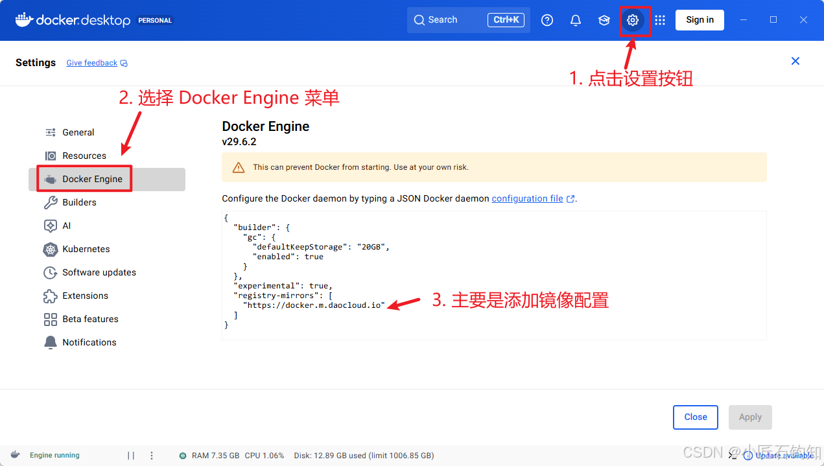Open the Give feedback link
Viewport: 824px width, 466px height.
[x=97, y=63]
